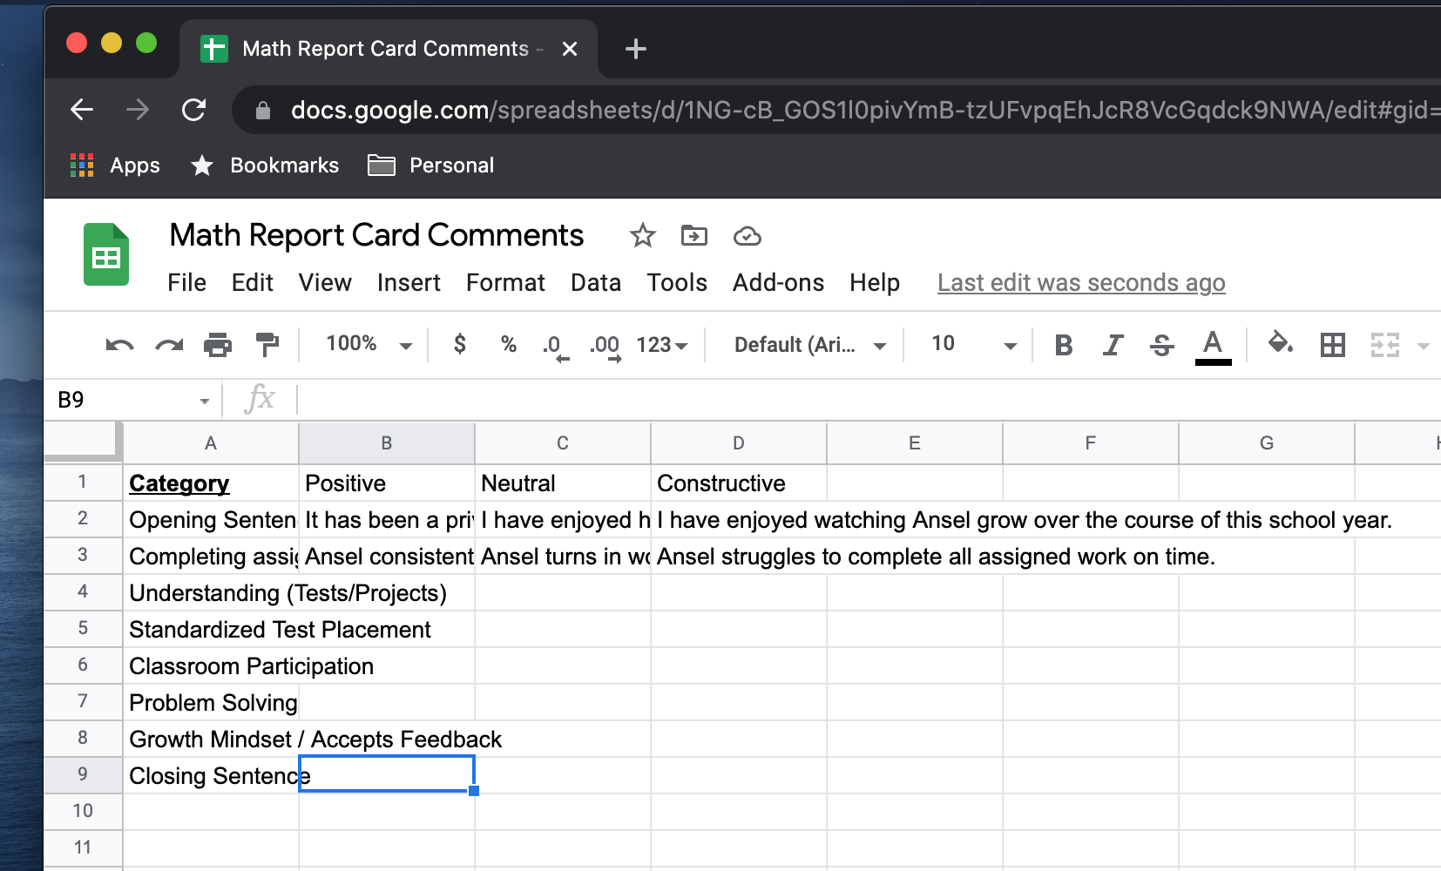1441x871 pixels.
Task: Click the Undo arrow icon
Action: coord(119,345)
